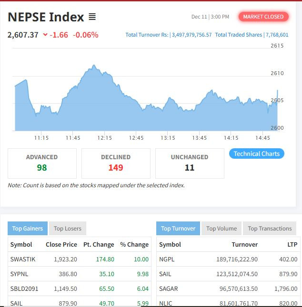
Task: Click the Technical Charts button
Action: [x=256, y=153]
